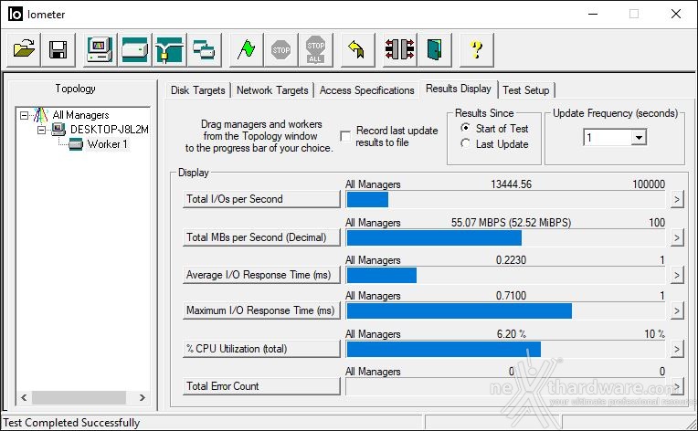Exit Iometer door icon
The width and height of the screenshot is (698, 431).
(x=435, y=49)
